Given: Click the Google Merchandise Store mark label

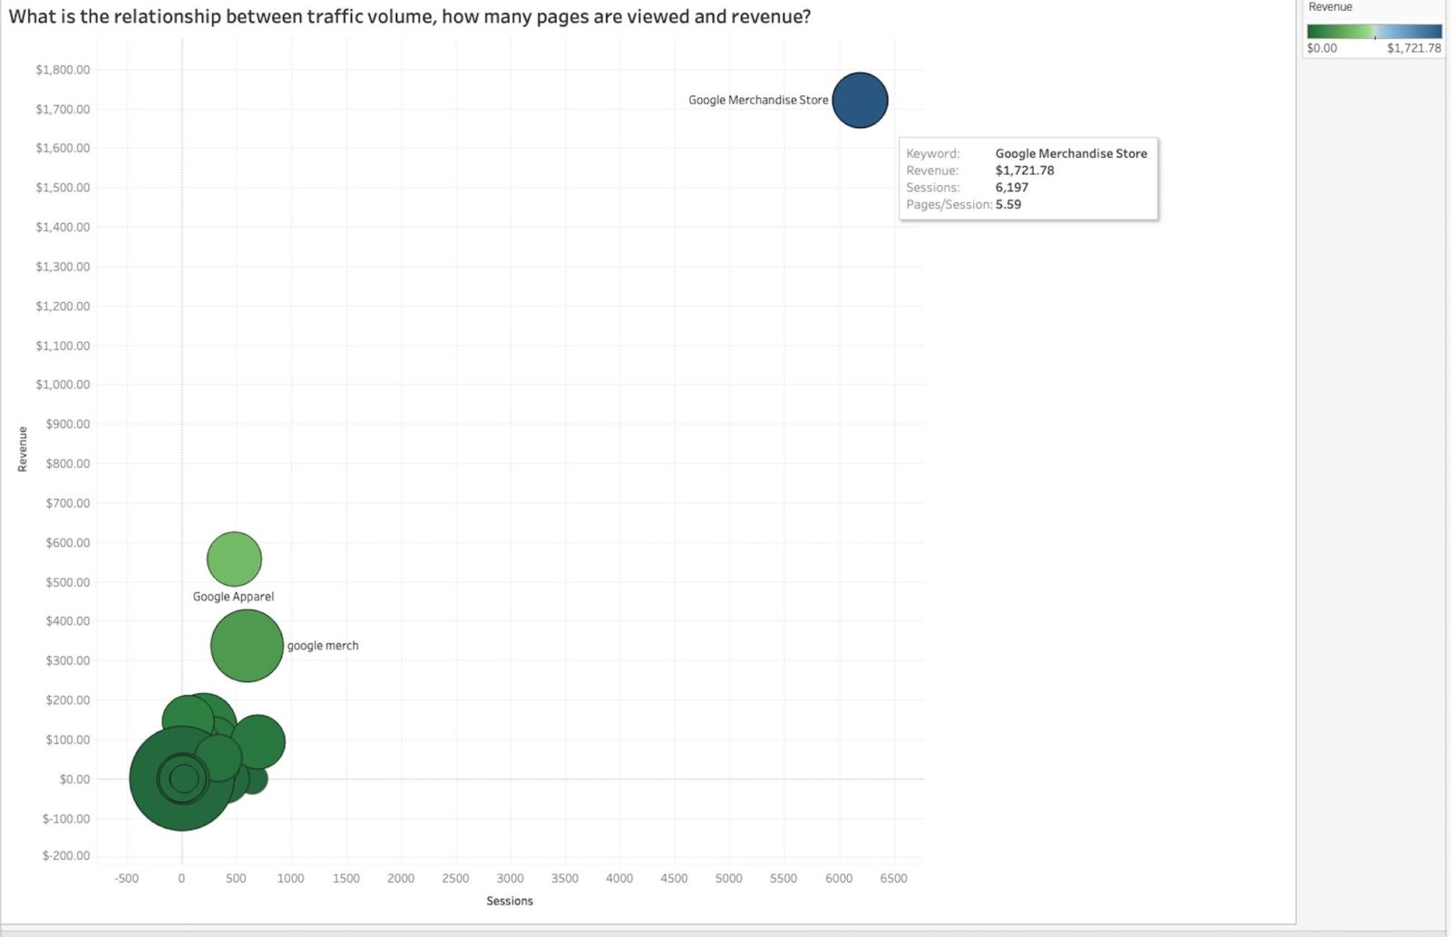Looking at the screenshot, I should click(758, 100).
